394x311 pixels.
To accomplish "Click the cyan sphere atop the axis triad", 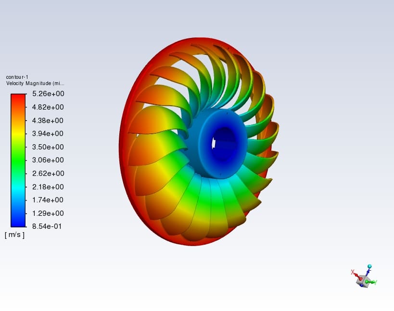I will 369,266.
